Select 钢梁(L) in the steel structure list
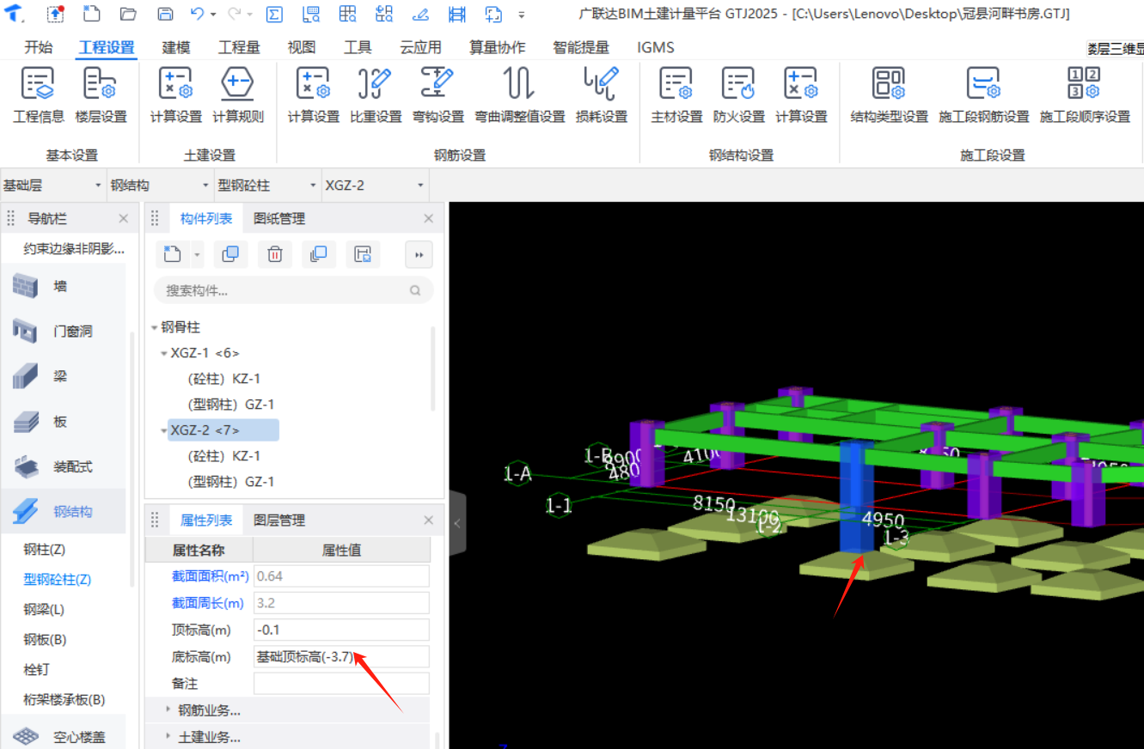The image size is (1144, 749). pos(44,609)
